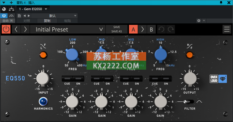Click the redo arrow icon
The image size is (233, 122).
(x=171, y=29)
